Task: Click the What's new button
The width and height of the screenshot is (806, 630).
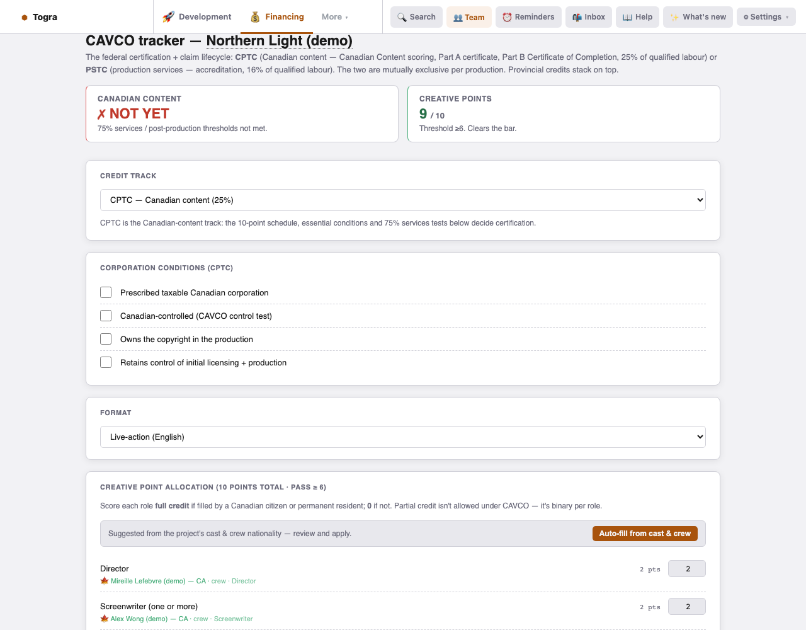Action: tap(698, 17)
